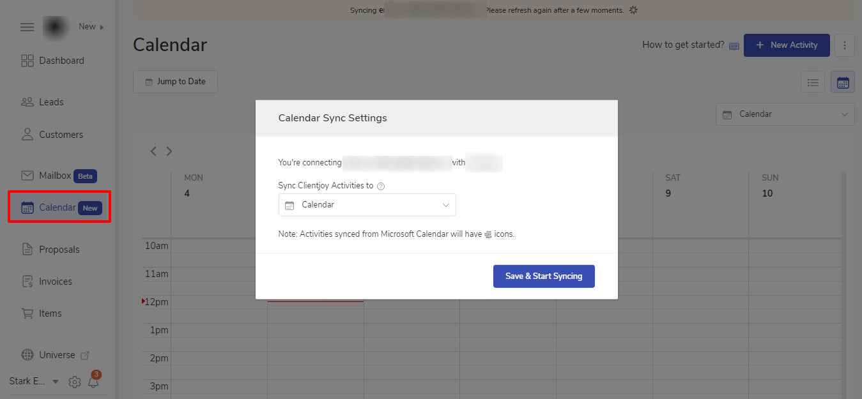
Task: Click Save & Start Syncing button
Action: click(544, 276)
